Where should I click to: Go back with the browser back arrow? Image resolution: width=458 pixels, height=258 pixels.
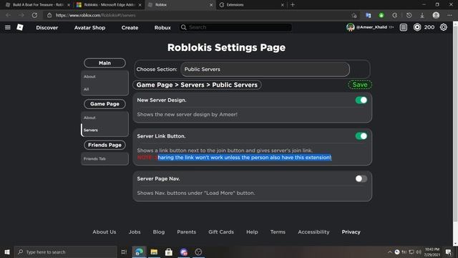click(x=8, y=15)
